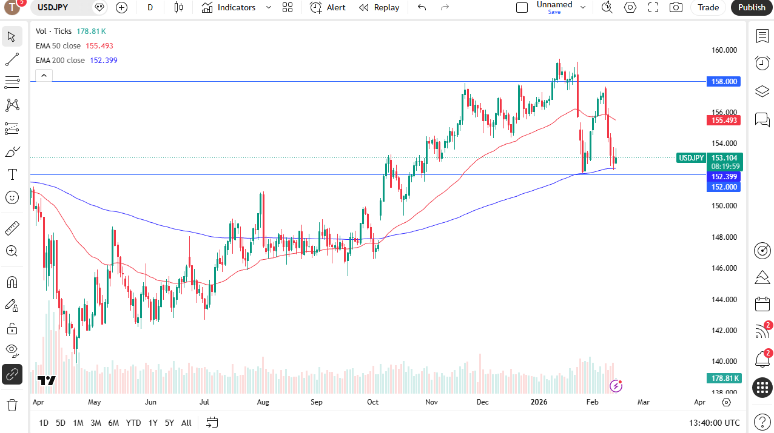774x433 pixels.
Task: Take a chart snapshot with camera
Action: point(676,7)
